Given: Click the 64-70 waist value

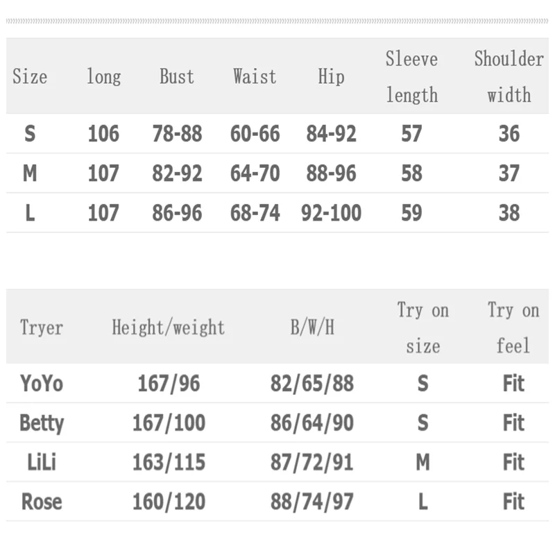Looking at the screenshot, I should click(x=255, y=173).
